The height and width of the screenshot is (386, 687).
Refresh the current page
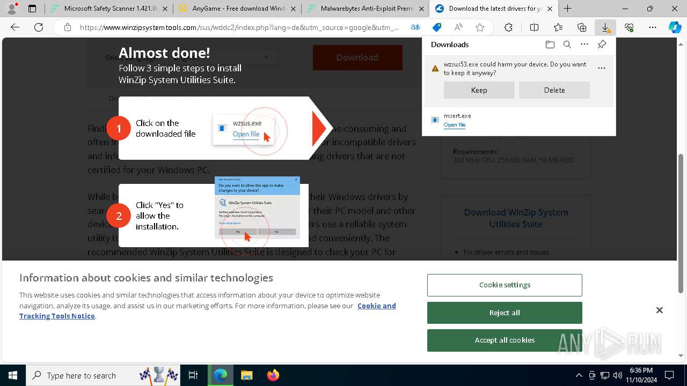[39, 27]
